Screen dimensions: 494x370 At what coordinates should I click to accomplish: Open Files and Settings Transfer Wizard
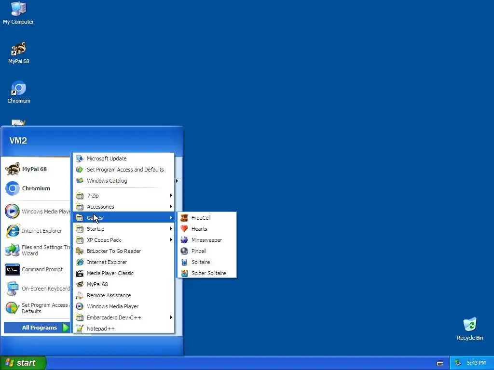pos(37,250)
